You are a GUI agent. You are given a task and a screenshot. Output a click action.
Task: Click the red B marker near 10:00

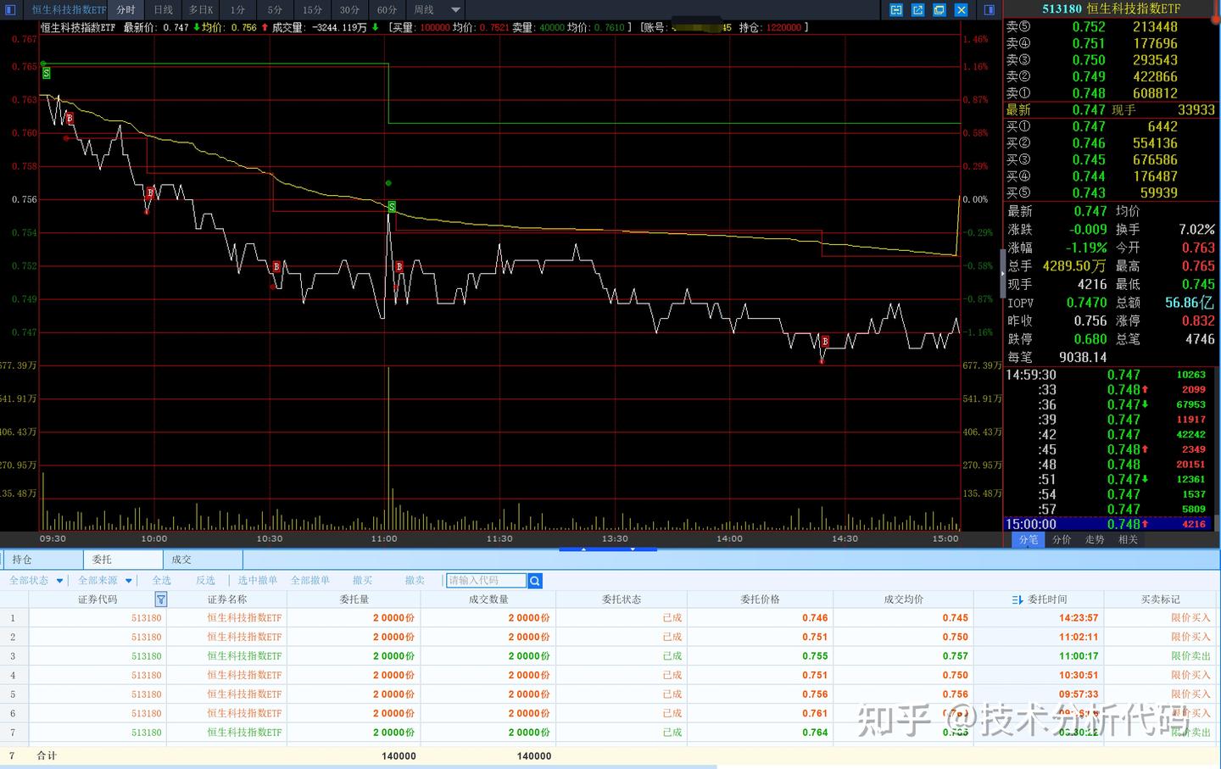pos(150,193)
